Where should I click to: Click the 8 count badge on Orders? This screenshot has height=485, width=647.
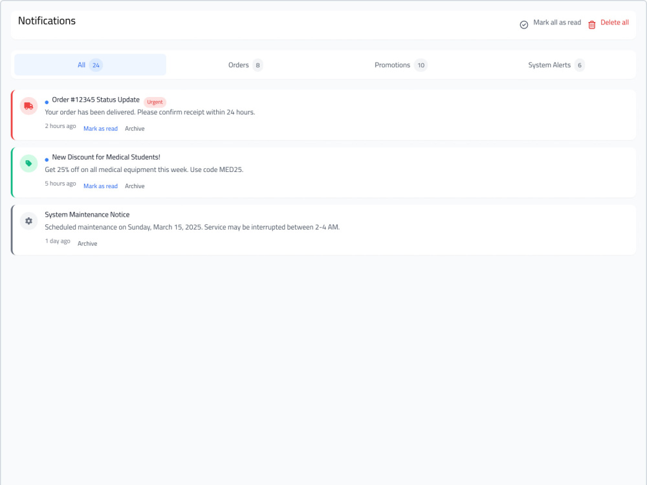tap(258, 65)
